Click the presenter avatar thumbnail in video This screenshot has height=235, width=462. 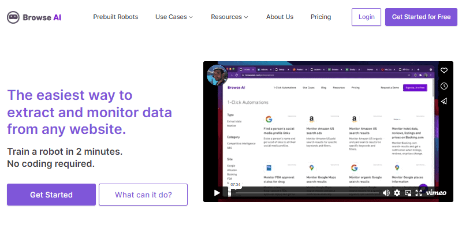click(218, 75)
